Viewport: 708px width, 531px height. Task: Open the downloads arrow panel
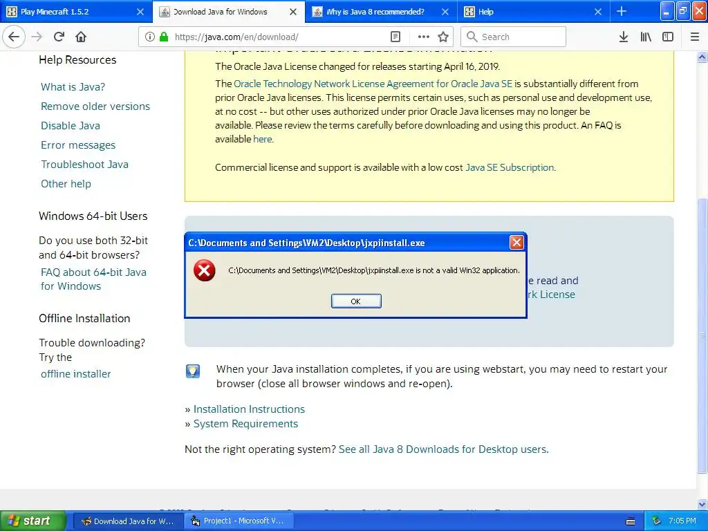624,37
